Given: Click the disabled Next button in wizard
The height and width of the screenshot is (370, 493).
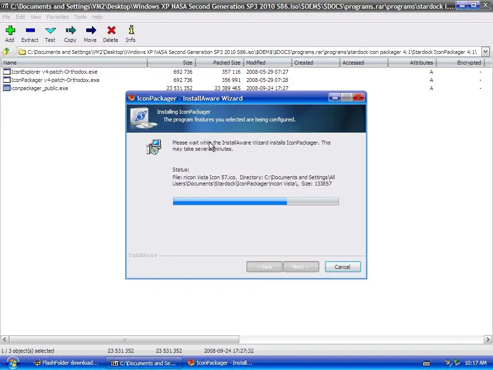Looking at the screenshot, I should 301,267.
